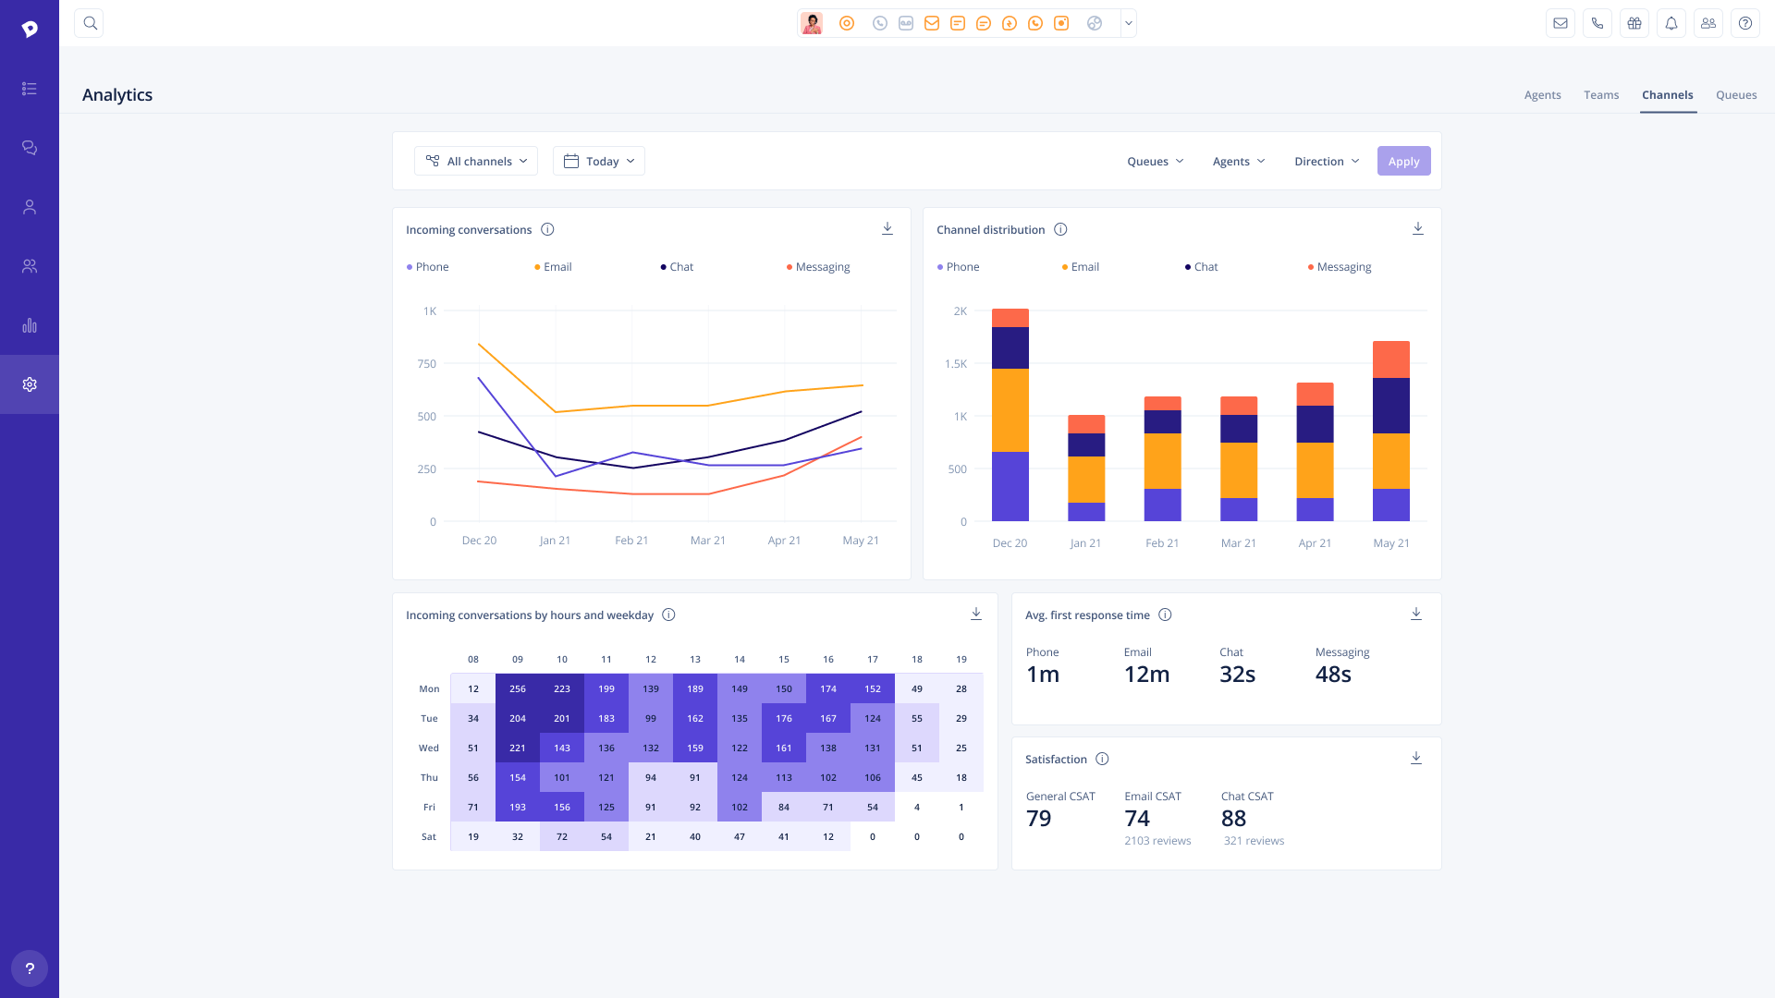Click the app logo in the sidebar
The width and height of the screenshot is (1775, 998).
[x=30, y=30]
